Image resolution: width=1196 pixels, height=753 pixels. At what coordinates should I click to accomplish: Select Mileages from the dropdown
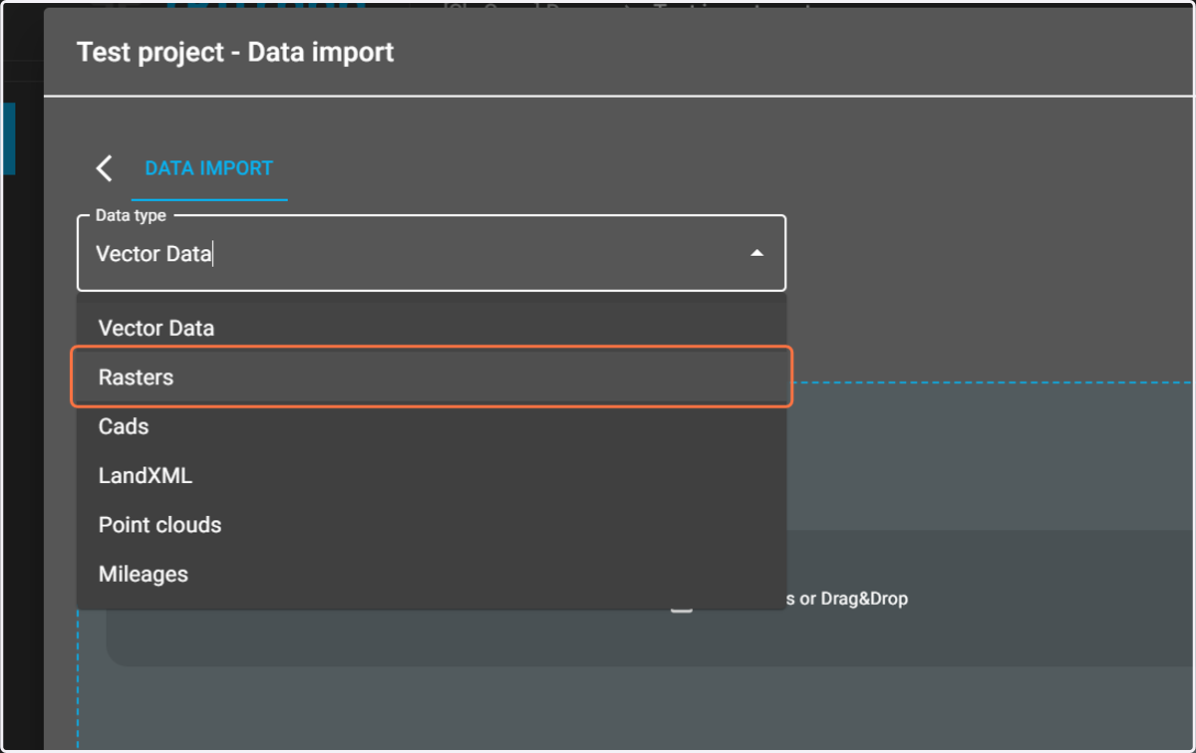point(432,574)
